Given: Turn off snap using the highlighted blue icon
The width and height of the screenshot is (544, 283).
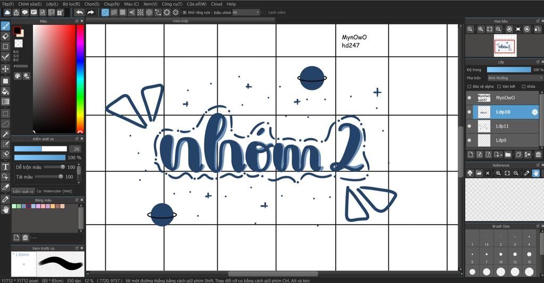Looking at the screenshot, I should click(x=105, y=13).
